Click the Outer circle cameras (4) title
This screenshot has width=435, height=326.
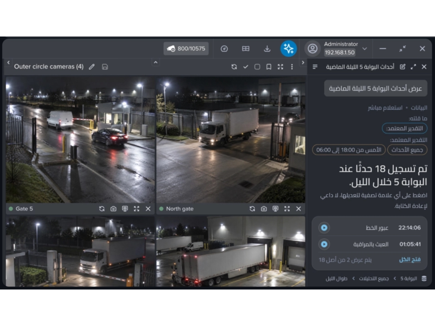coord(49,67)
